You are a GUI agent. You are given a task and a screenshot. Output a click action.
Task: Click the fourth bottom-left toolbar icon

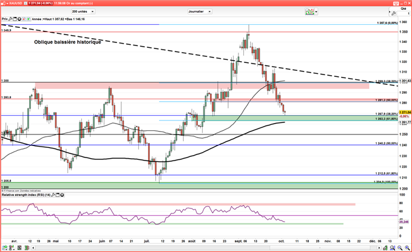click(x=27, y=248)
